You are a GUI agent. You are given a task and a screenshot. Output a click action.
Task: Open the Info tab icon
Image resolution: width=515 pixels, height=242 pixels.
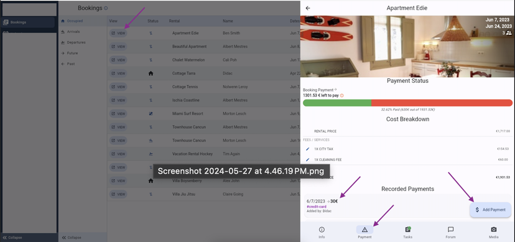pyautogui.click(x=322, y=230)
